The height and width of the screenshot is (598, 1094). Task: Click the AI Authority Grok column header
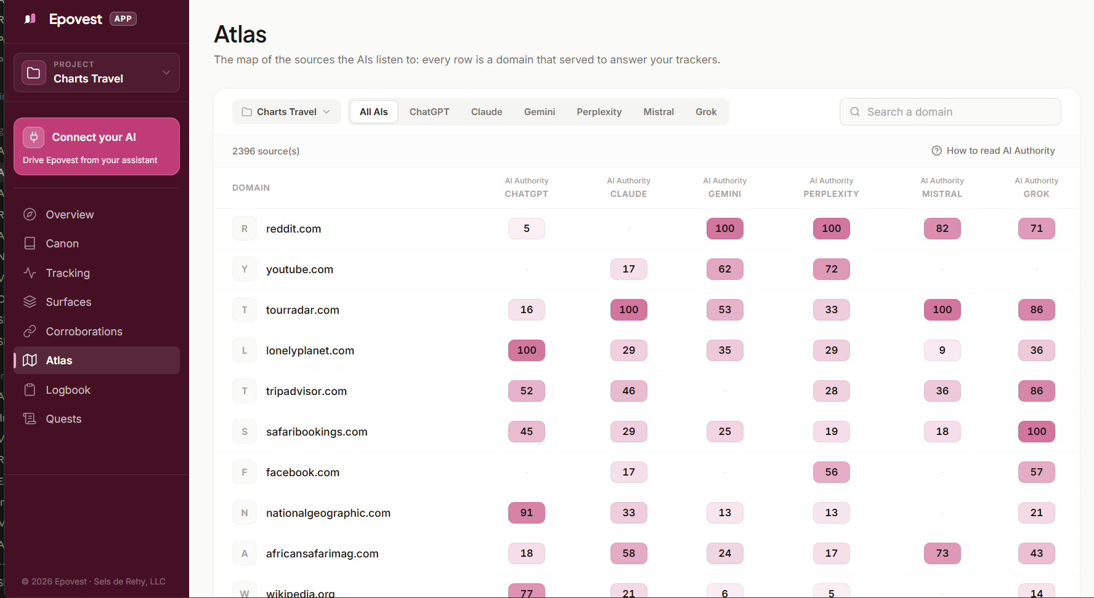point(1037,188)
